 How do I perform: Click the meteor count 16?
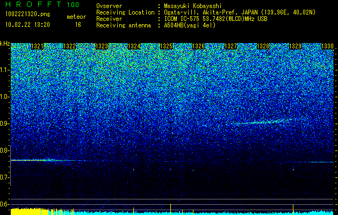[78, 25]
